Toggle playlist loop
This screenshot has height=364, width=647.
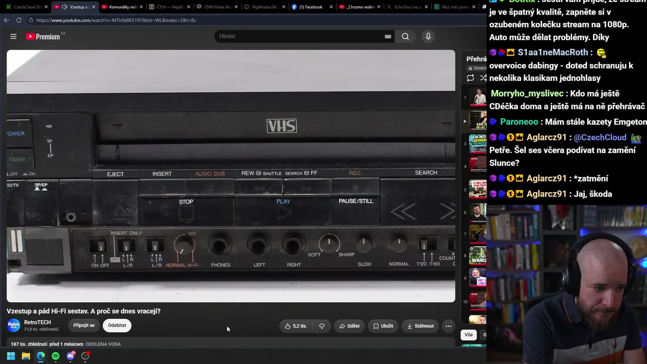click(x=470, y=78)
